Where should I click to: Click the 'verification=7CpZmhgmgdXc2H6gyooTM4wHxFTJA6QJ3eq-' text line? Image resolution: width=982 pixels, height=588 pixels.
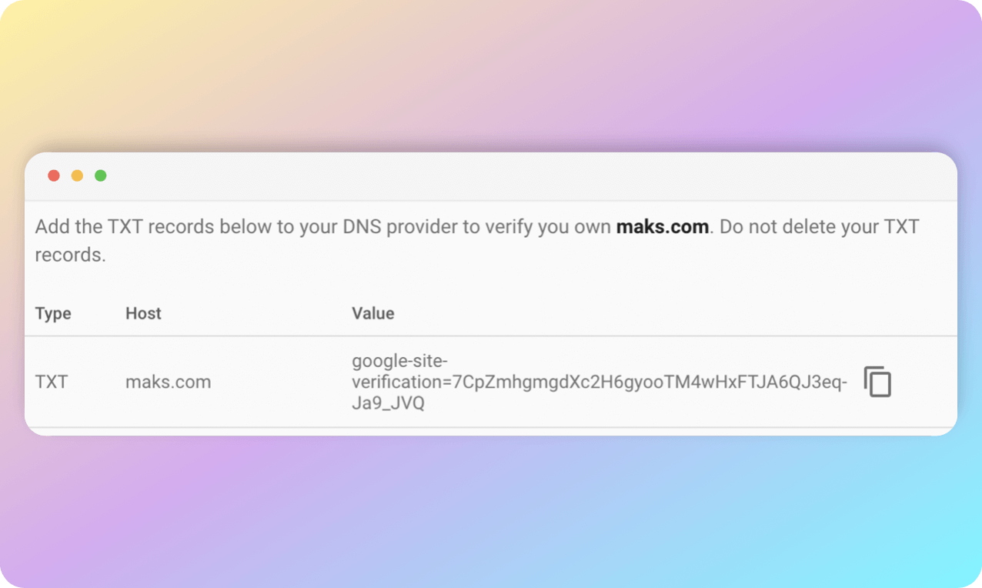point(600,382)
